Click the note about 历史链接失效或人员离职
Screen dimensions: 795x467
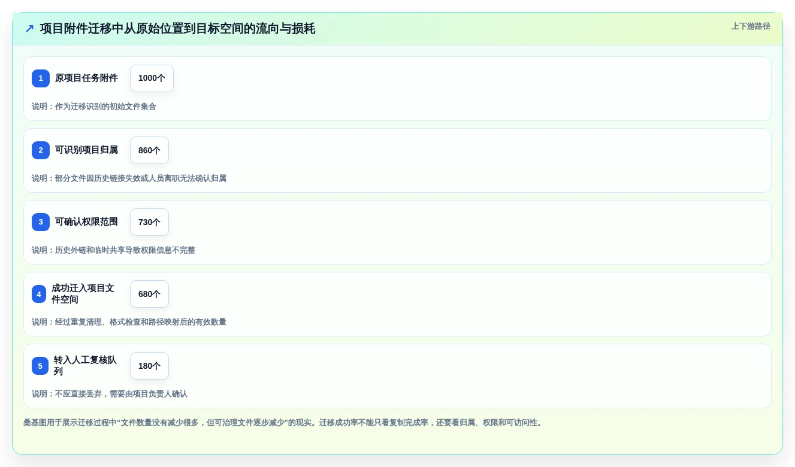click(129, 178)
